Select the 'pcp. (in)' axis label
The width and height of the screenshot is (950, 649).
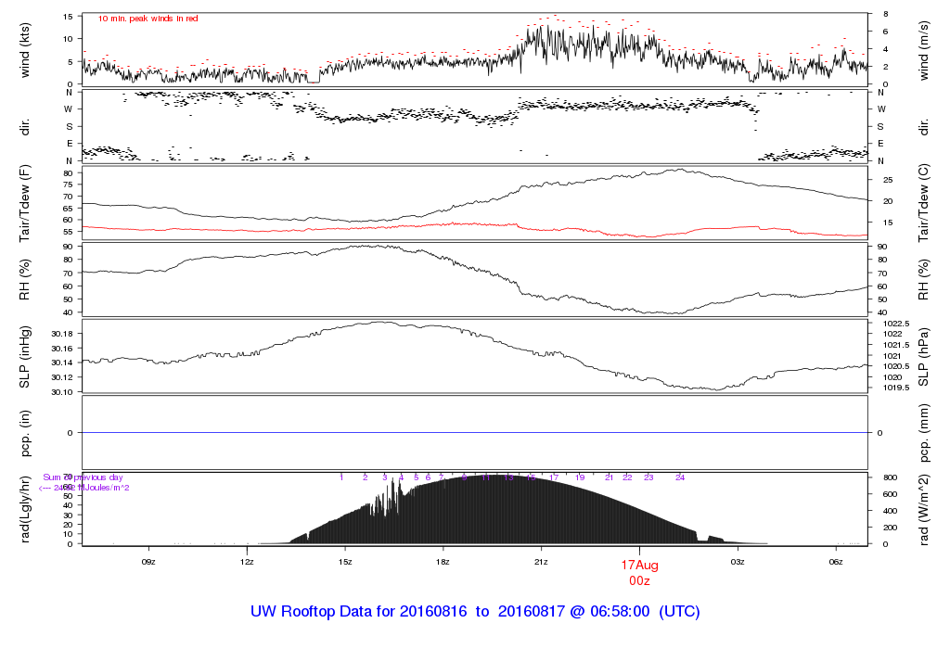click(25, 432)
